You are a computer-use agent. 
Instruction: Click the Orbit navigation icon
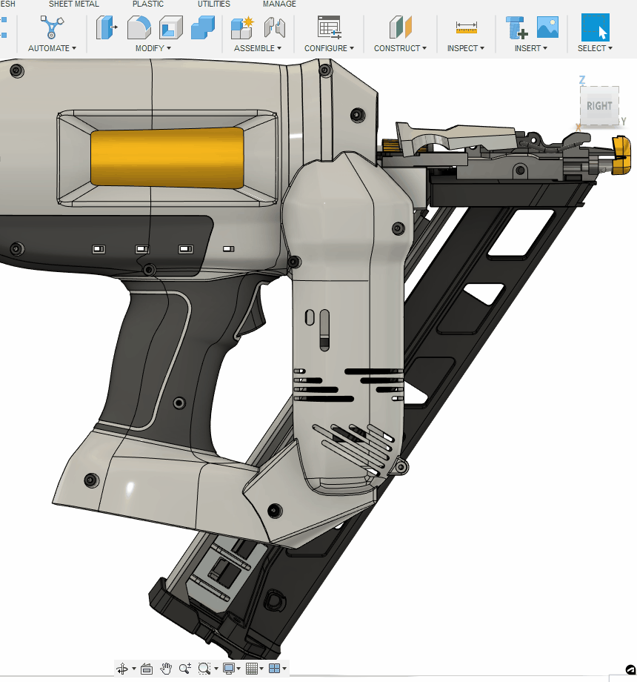point(122,668)
